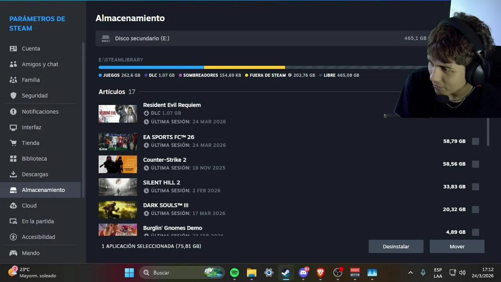Click the FUERA DE STEAM yellow legend dot

click(247, 75)
